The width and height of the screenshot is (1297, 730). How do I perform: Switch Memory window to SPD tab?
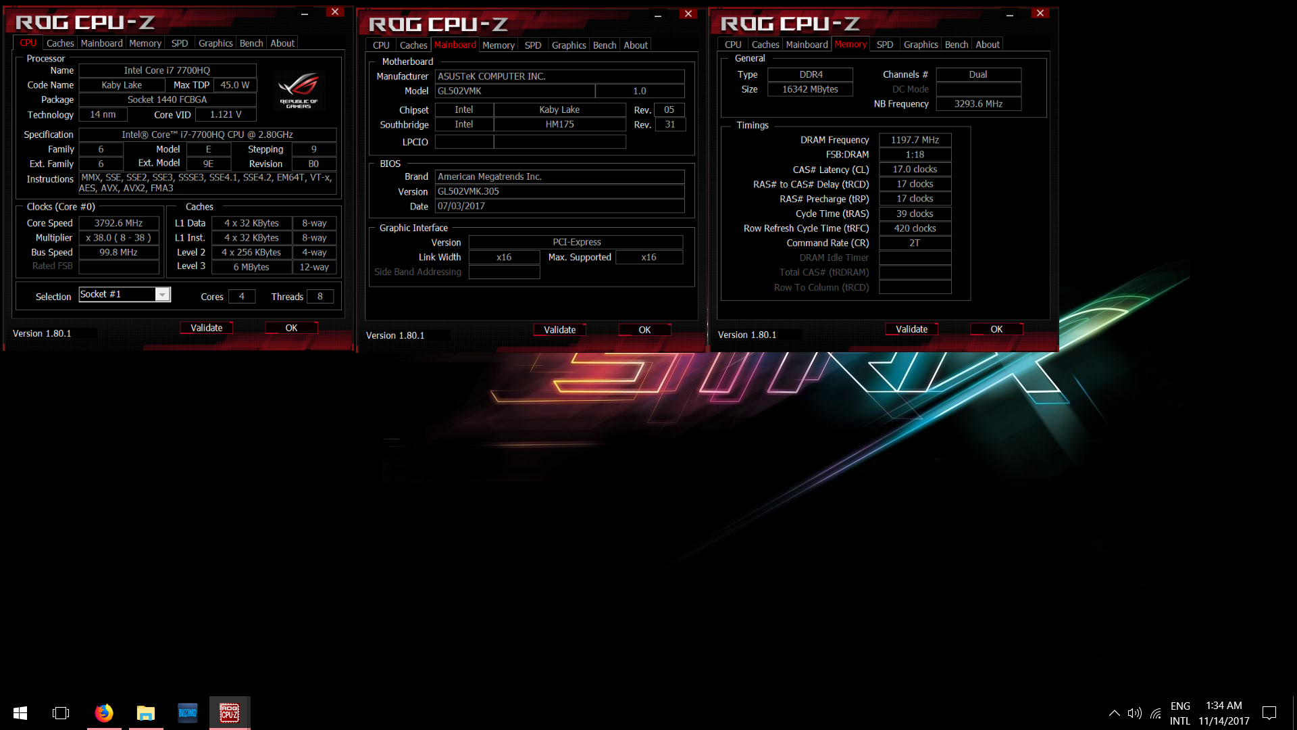(x=885, y=45)
